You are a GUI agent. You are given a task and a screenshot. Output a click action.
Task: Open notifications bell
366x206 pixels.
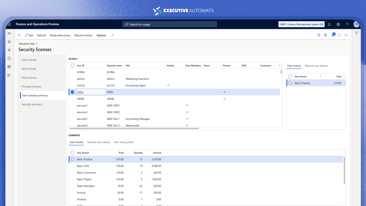329,24
